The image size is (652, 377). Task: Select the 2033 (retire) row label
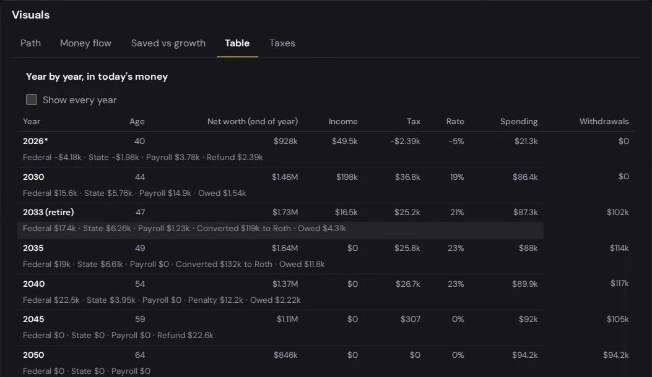(x=48, y=212)
